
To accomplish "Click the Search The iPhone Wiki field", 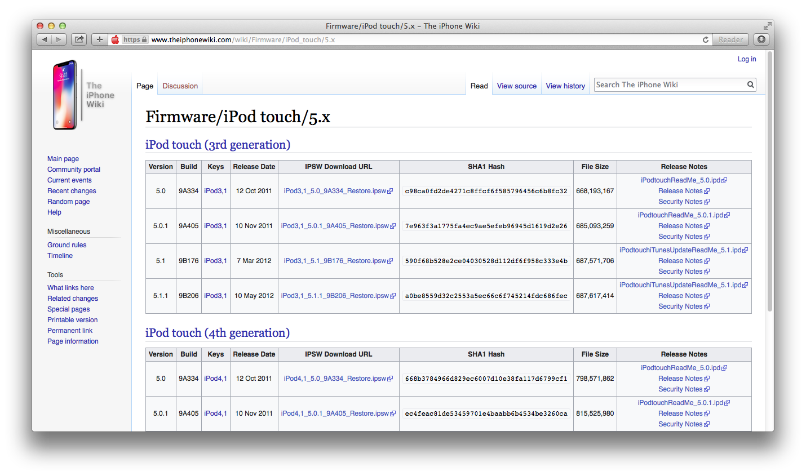I will [670, 84].
